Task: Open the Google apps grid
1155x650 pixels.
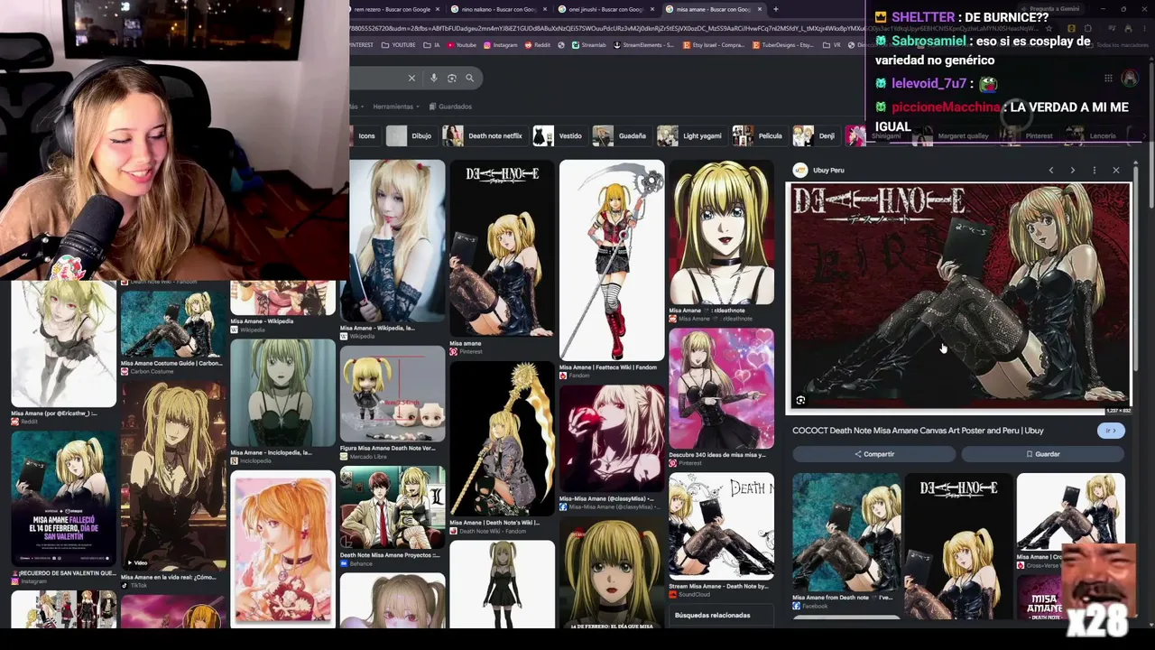Action: (x=1108, y=79)
